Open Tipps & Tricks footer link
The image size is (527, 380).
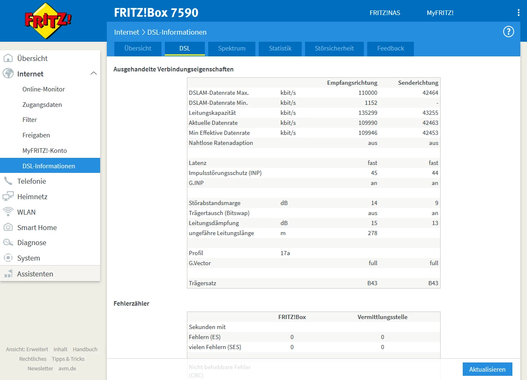(68, 359)
